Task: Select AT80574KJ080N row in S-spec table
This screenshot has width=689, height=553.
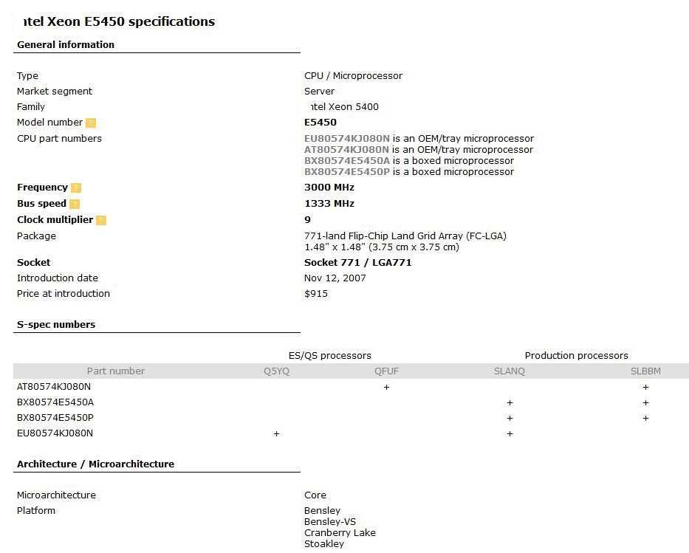Action: click(54, 387)
